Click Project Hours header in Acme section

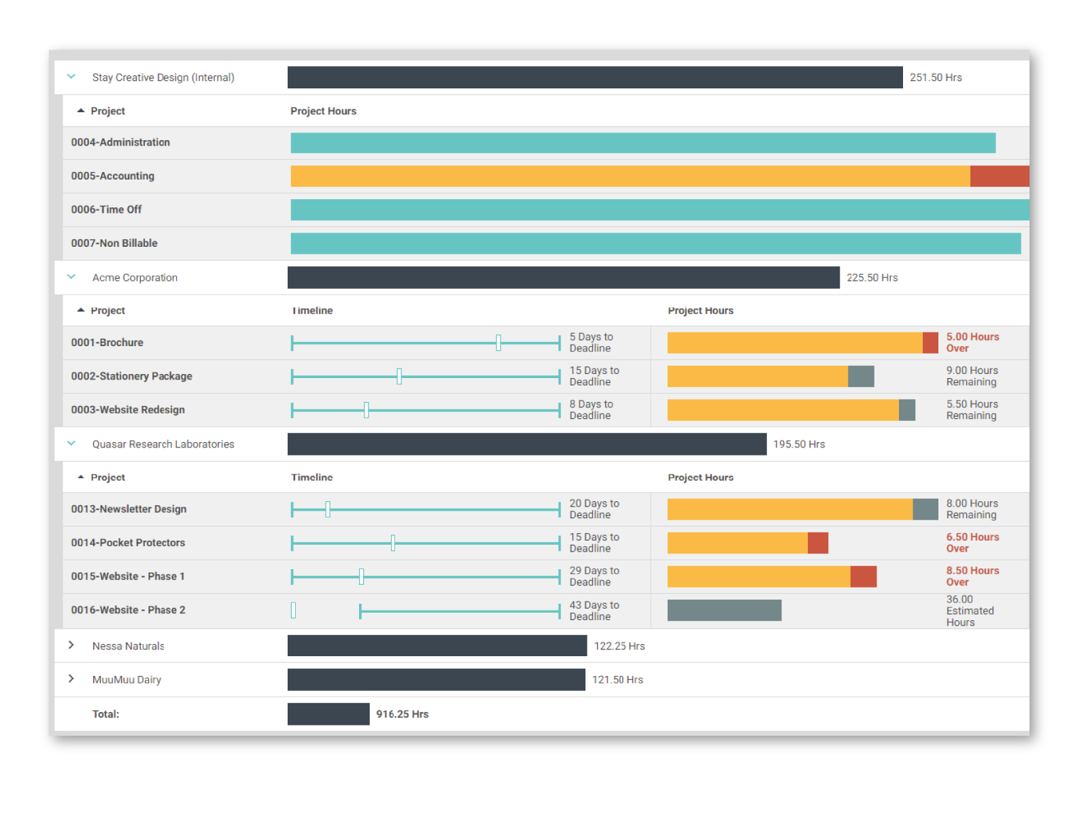(x=700, y=311)
